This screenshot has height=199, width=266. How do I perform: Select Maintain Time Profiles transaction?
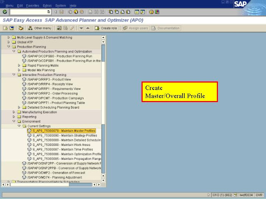[x=63, y=149]
